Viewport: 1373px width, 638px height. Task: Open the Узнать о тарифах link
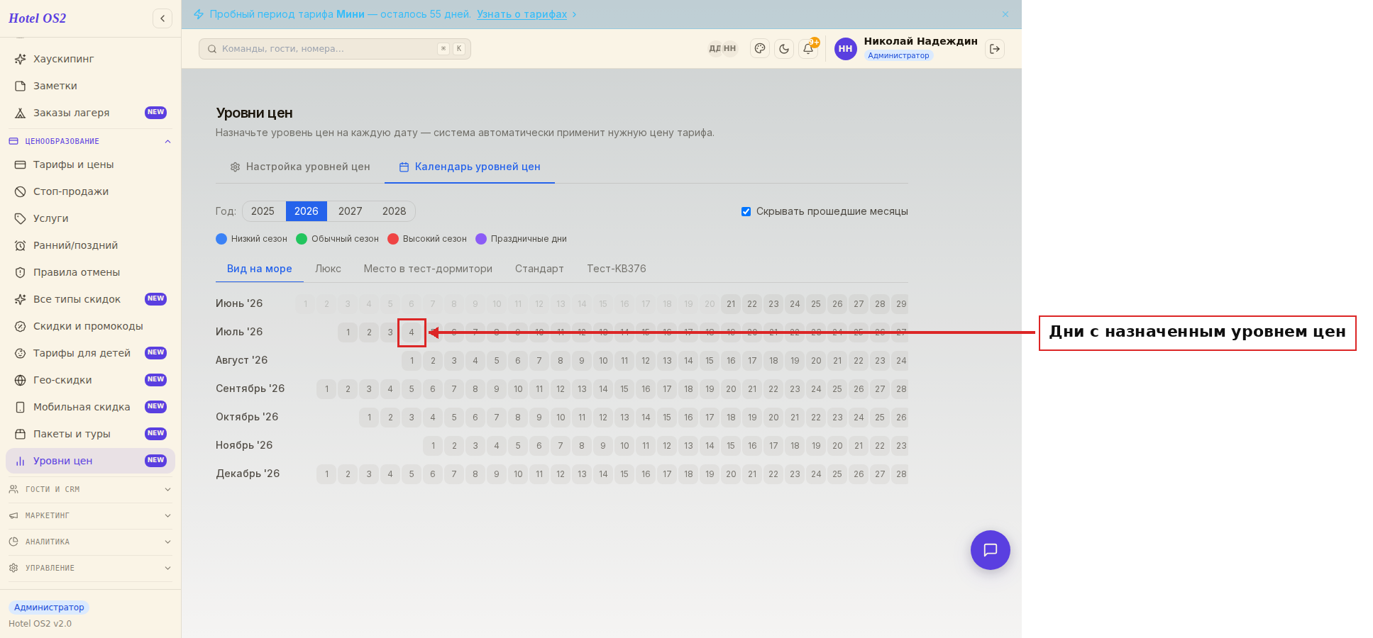(x=522, y=14)
